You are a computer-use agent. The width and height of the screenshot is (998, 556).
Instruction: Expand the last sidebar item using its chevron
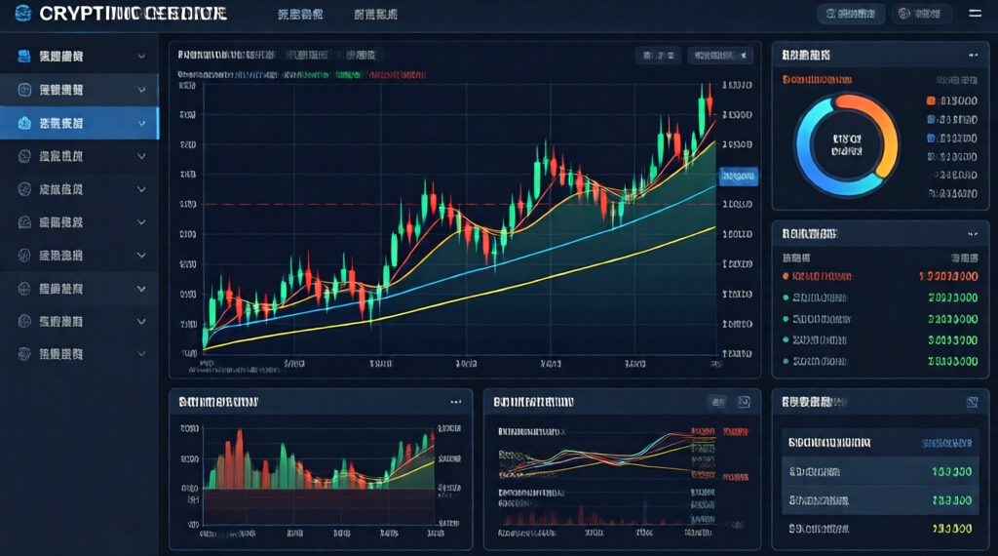141,354
